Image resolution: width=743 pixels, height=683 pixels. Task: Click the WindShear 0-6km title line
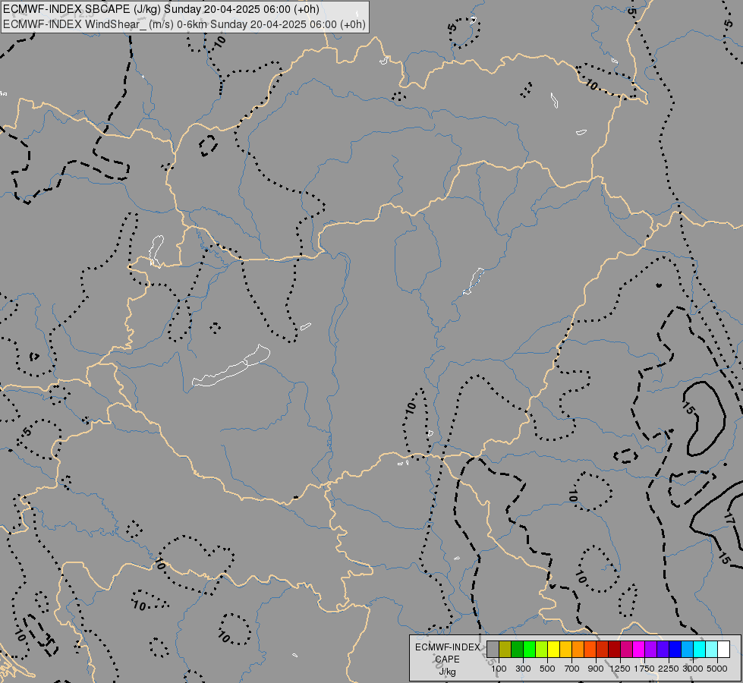click(184, 24)
